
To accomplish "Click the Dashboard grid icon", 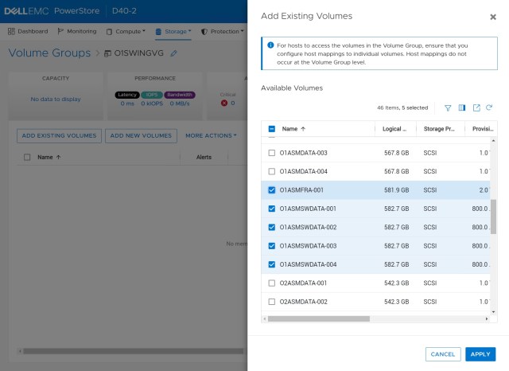I will click(x=12, y=31).
